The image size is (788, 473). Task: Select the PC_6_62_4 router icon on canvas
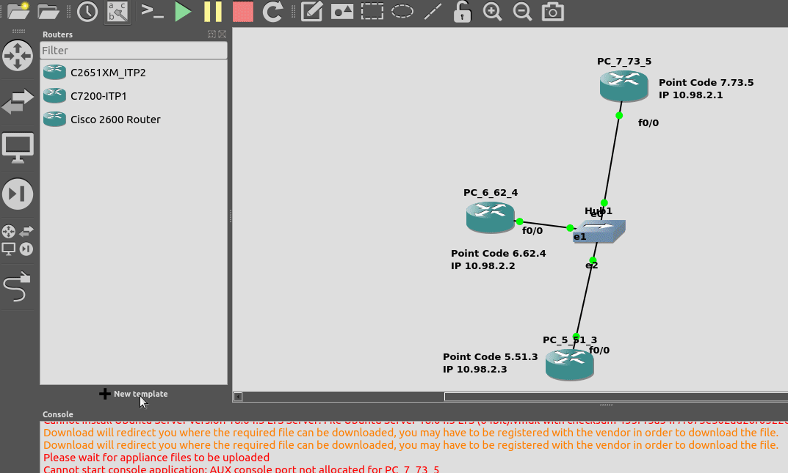pyautogui.click(x=490, y=216)
